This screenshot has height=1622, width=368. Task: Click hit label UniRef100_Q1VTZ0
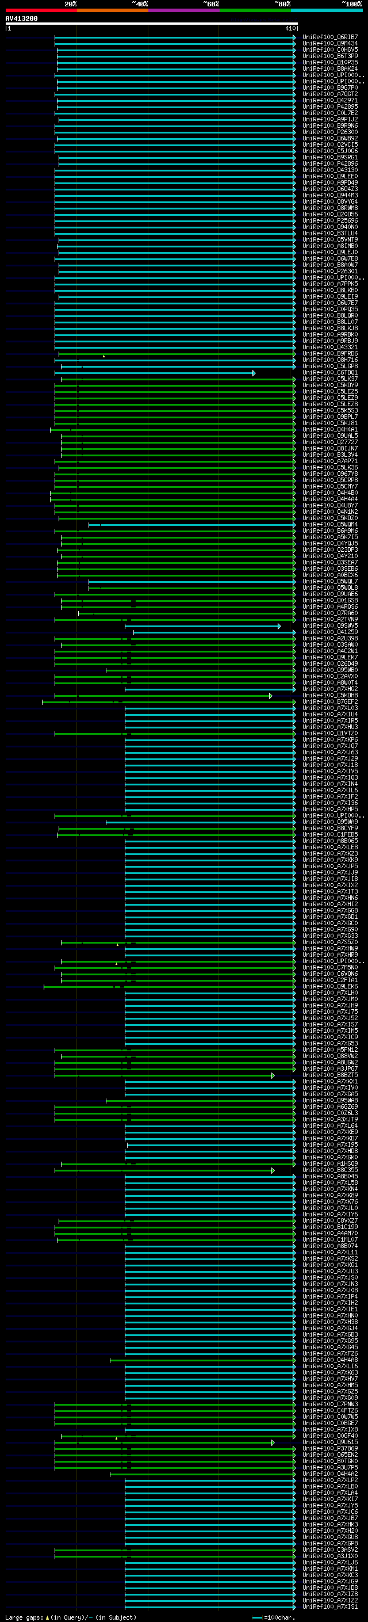pos(330,734)
